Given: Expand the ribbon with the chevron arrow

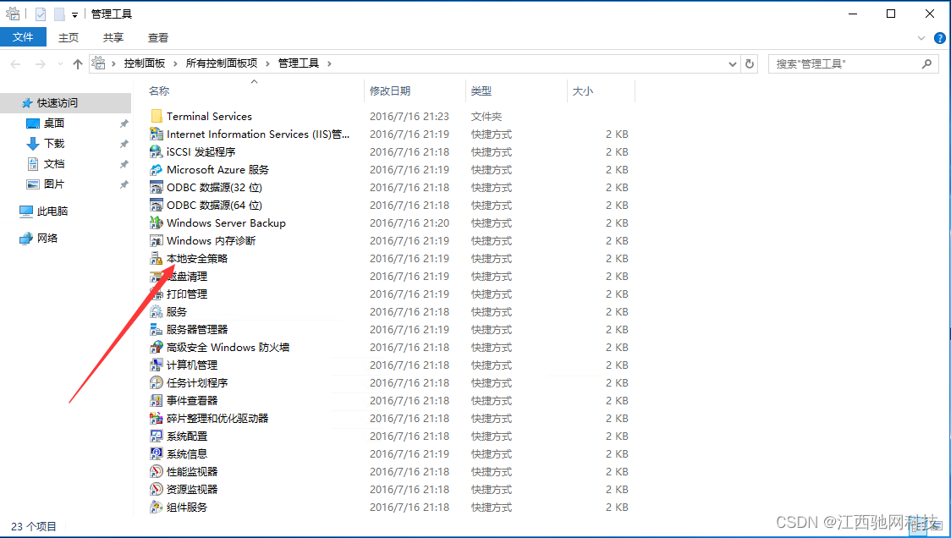Looking at the screenshot, I should 923,37.
